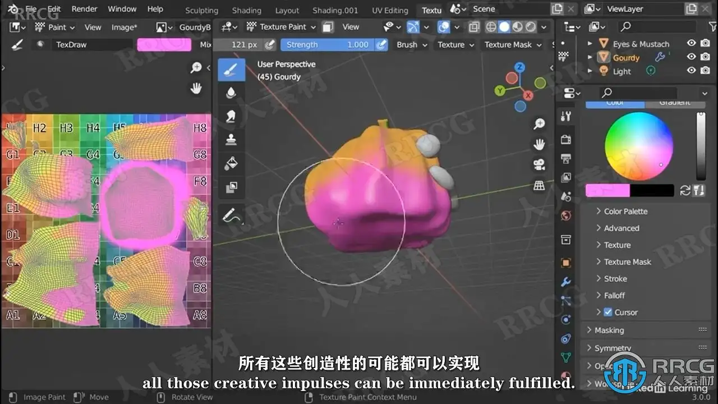The width and height of the screenshot is (718, 404).
Task: Adjust the Strength slider
Action: tap(327, 45)
